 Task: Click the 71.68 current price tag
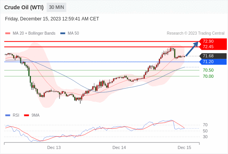click(213, 56)
